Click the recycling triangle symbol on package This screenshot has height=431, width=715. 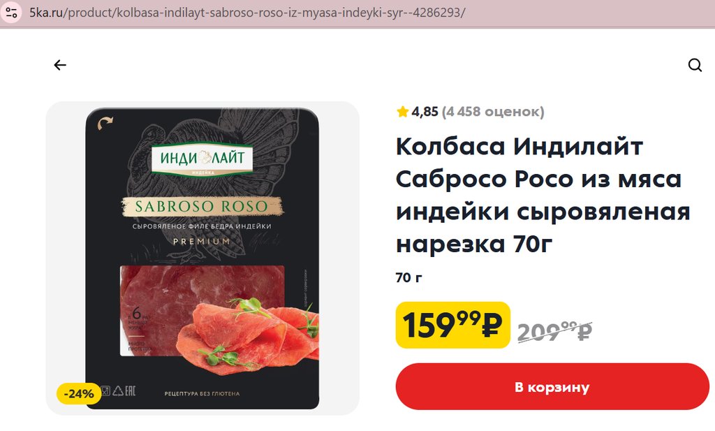[118, 391]
